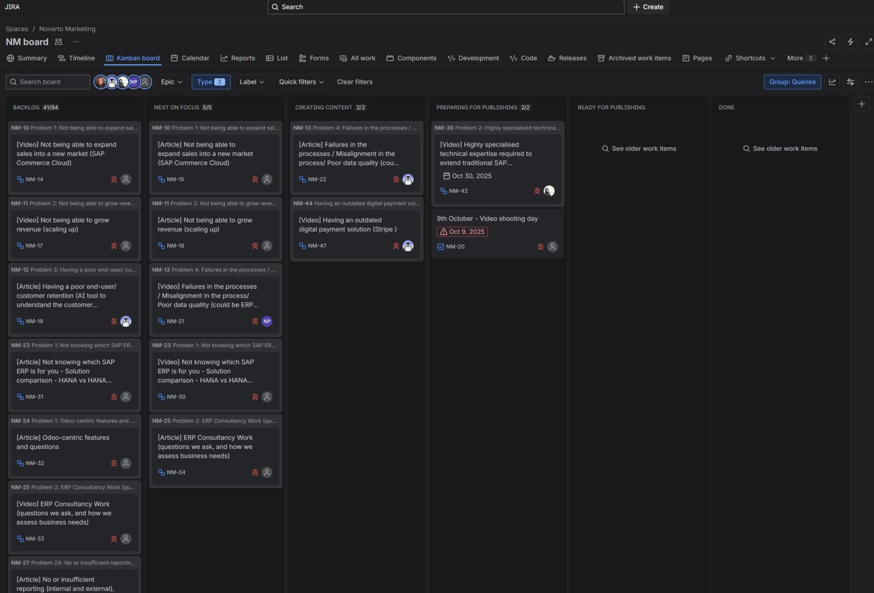Viewport: 874px width, 593px height.
Task: Open the Group: Queries selector
Action: pos(792,82)
